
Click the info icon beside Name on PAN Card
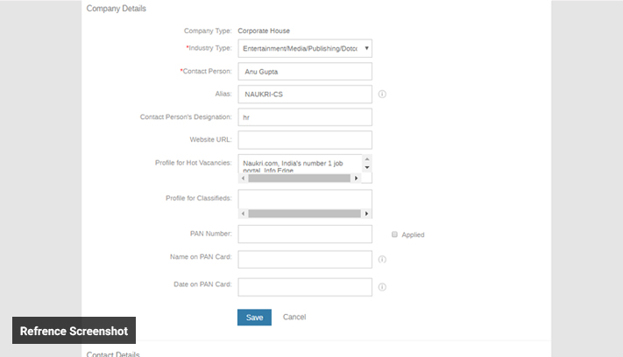tap(383, 260)
